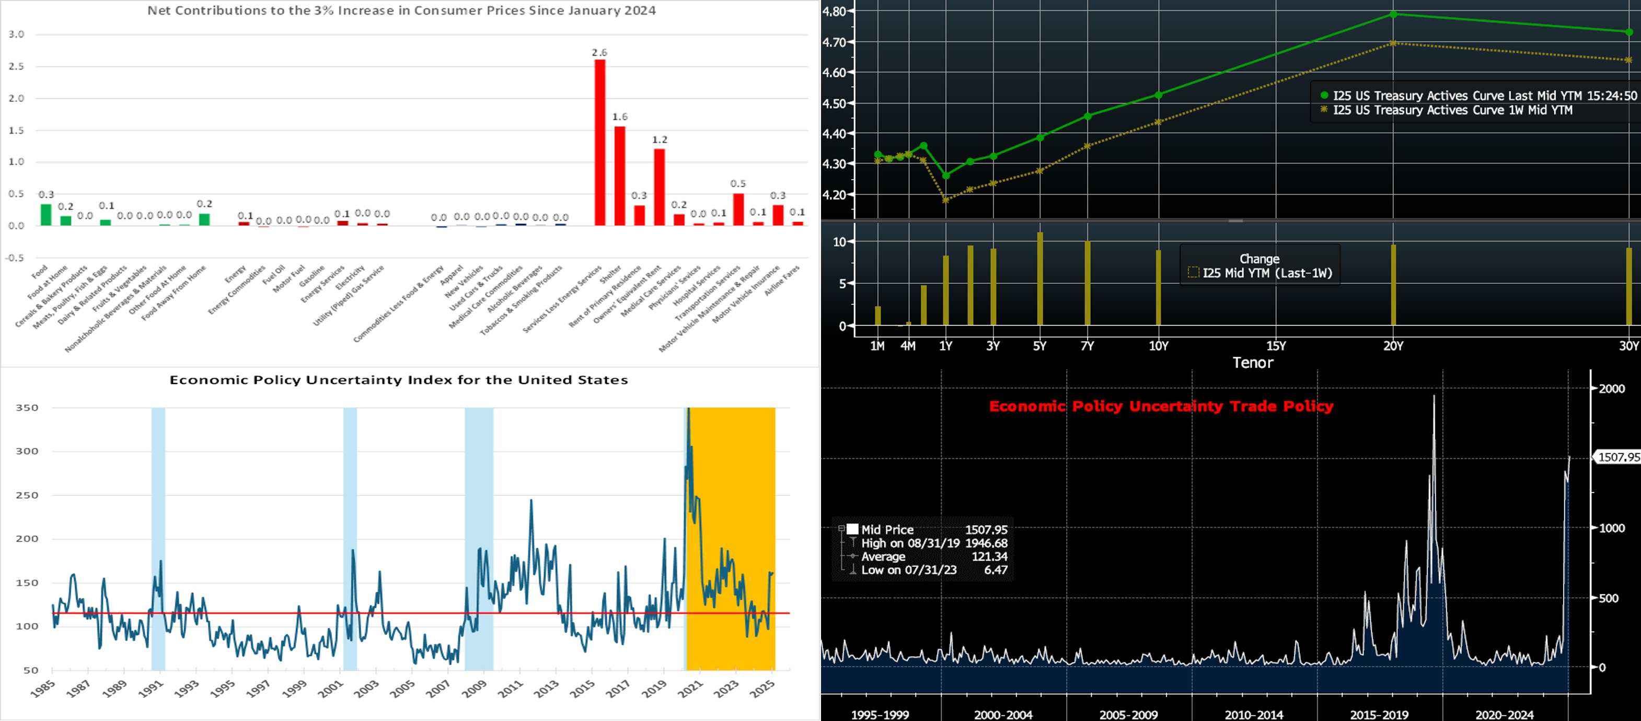Click the Average line marker icon
The image size is (1641, 721).
click(x=853, y=556)
